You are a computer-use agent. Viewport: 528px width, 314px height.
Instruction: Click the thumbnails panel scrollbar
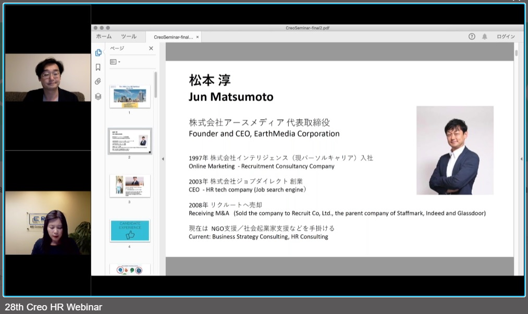155,85
